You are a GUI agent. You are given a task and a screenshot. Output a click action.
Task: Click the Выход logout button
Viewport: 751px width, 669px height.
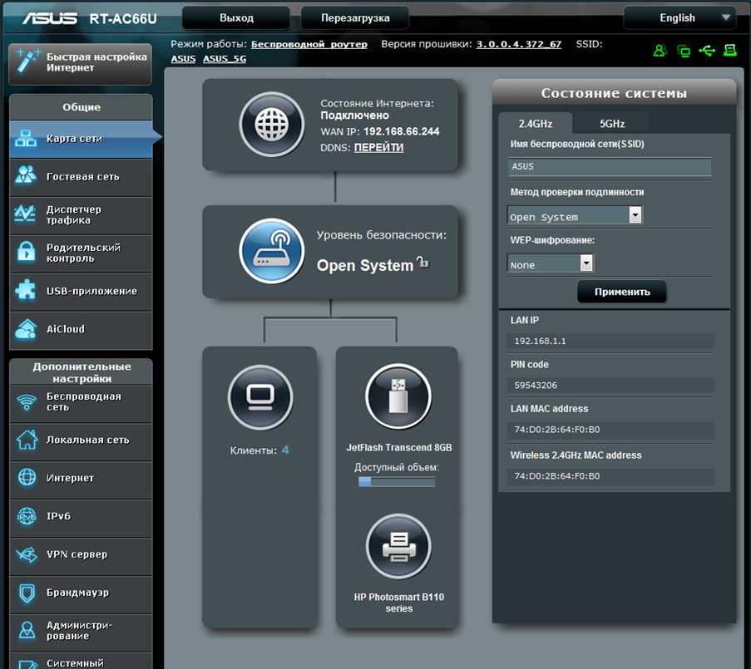click(236, 17)
